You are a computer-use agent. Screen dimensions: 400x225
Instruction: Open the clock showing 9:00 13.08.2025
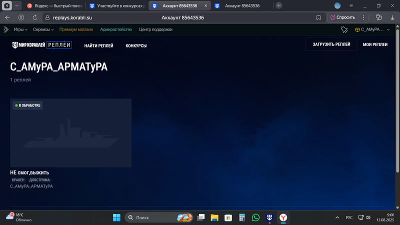pyautogui.click(x=385, y=217)
